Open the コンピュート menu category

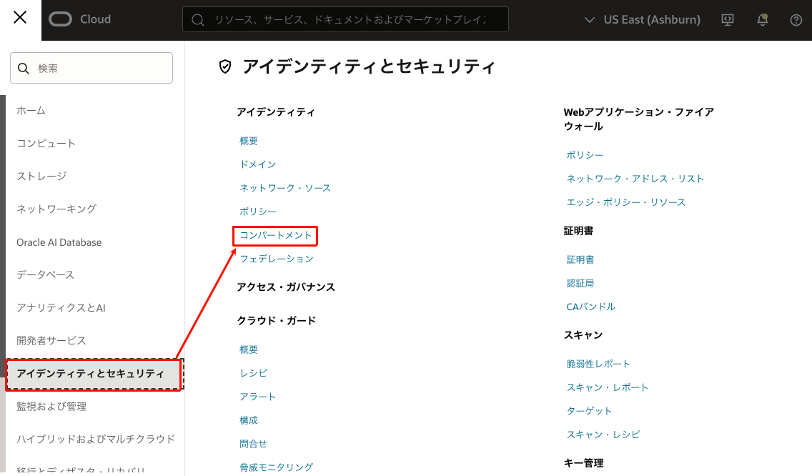tap(46, 143)
